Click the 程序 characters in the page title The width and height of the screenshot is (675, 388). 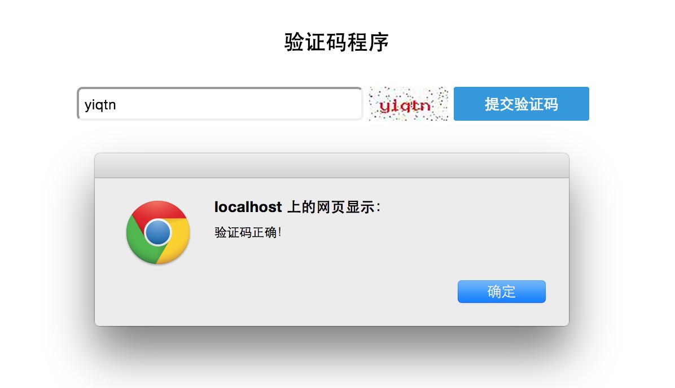pyautogui.click(x=368, y=42)
